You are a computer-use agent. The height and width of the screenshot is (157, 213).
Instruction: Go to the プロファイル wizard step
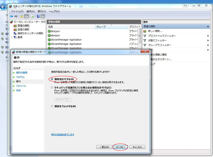[21, 86]
